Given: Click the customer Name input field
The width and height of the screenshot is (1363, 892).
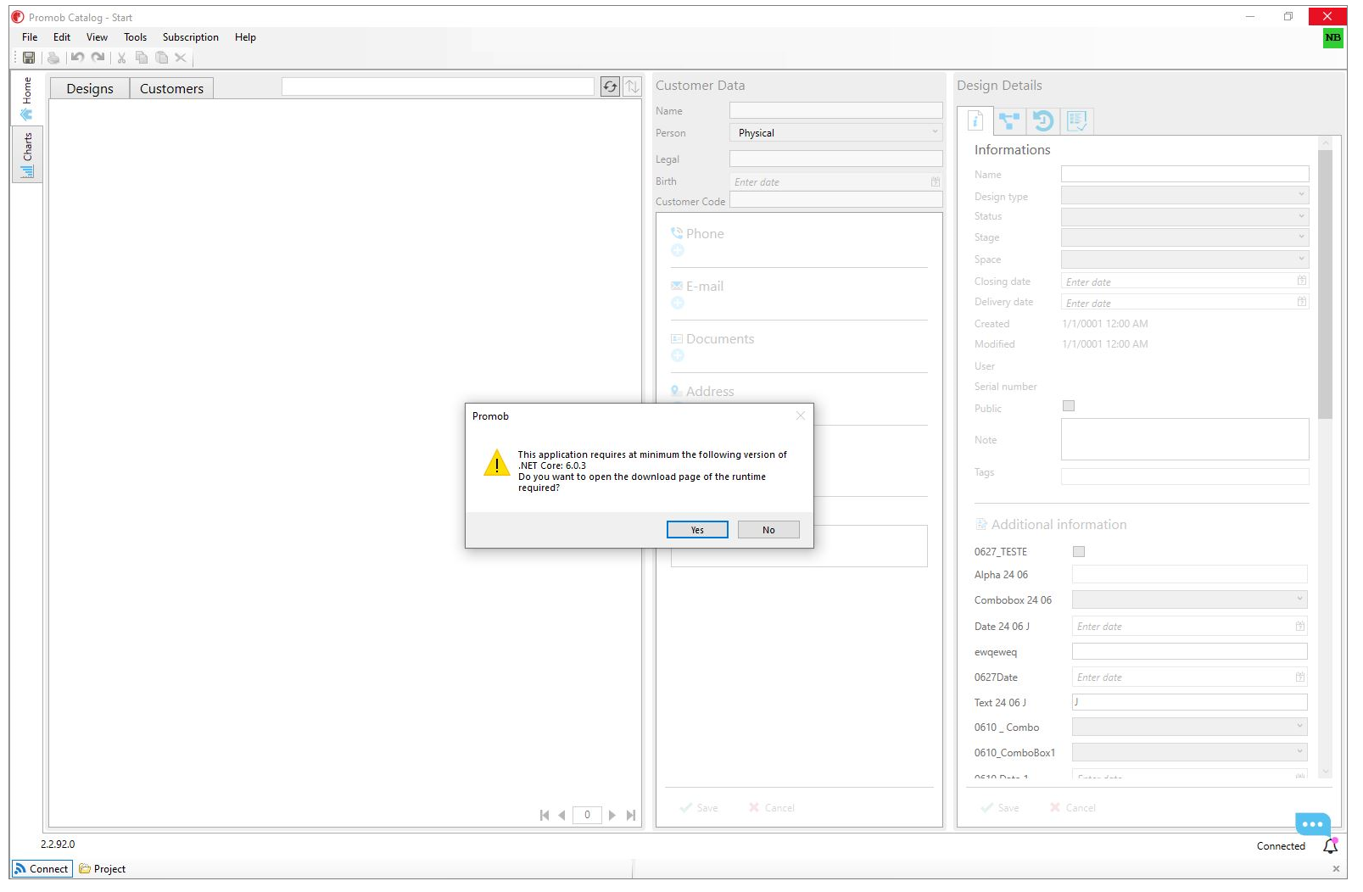Looking at the screenshot, I should [836, 110].
